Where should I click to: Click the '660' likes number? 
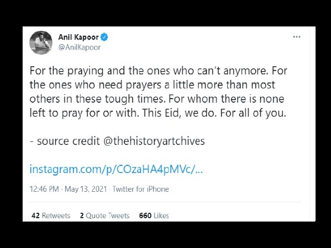[145, 215]
